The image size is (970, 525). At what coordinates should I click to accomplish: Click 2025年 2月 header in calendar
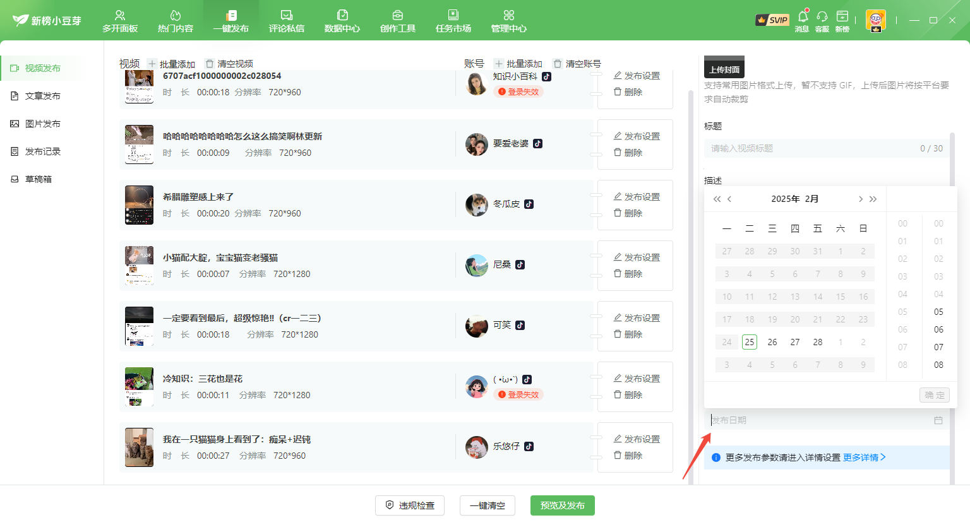tap(795, 199)
